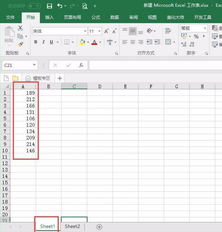The height and width of the screenshot is (232, 222).
Task: Toggle Bold formatting
Action: (x=36, y=42)
